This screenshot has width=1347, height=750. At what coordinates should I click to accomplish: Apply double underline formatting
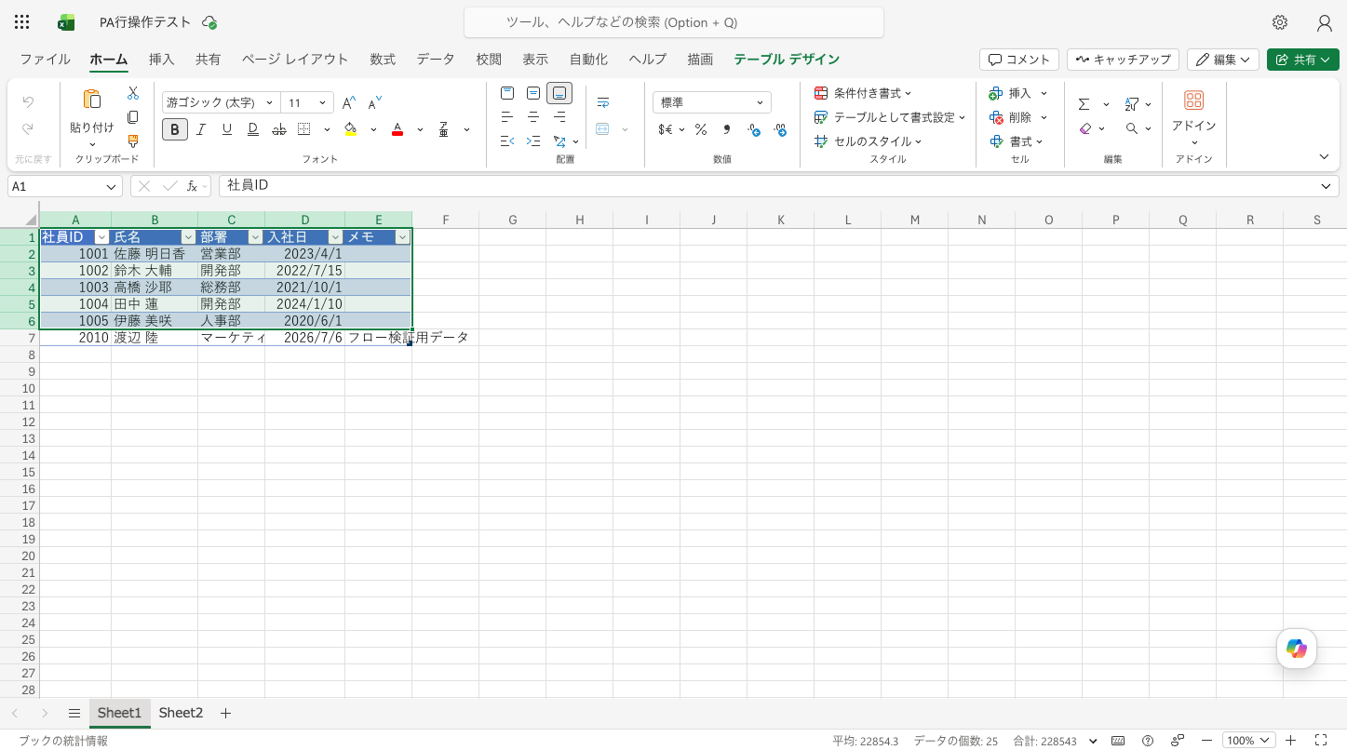pos(253,129)
